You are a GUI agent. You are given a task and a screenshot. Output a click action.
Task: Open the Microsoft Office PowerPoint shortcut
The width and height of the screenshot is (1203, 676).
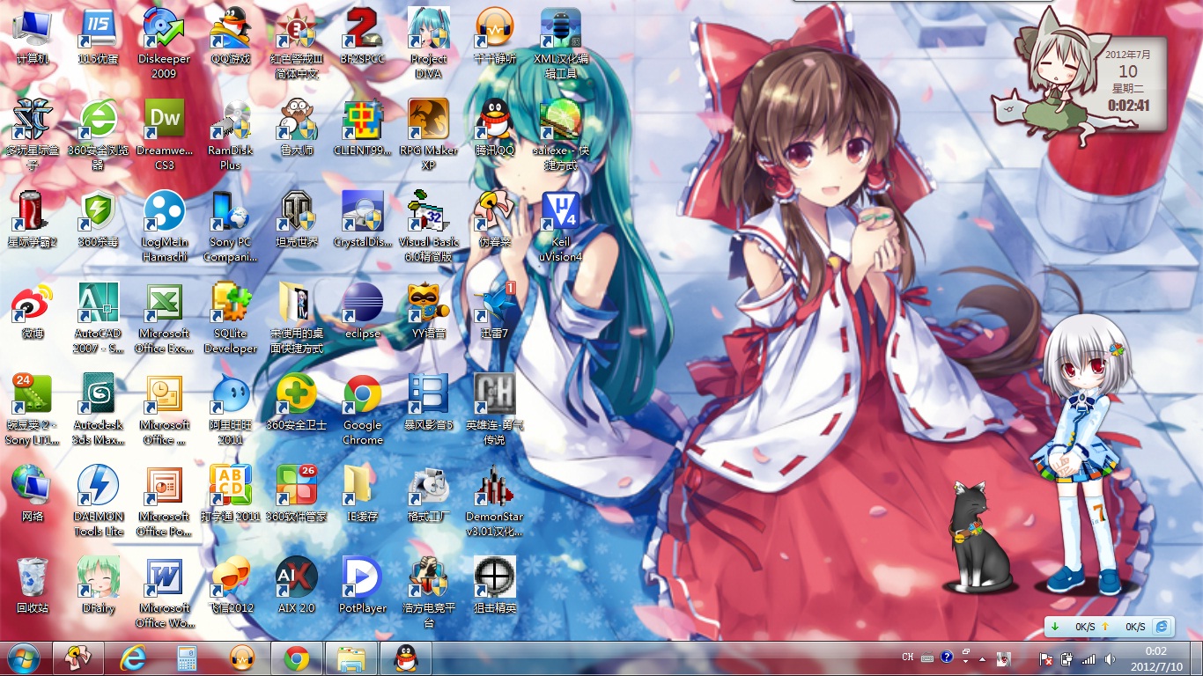tap(164, 500)
